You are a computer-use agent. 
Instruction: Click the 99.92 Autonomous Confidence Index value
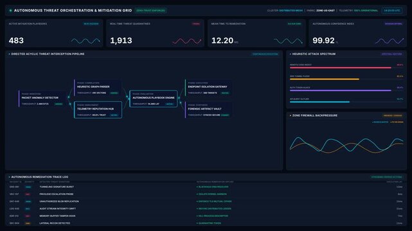(323, 40)
